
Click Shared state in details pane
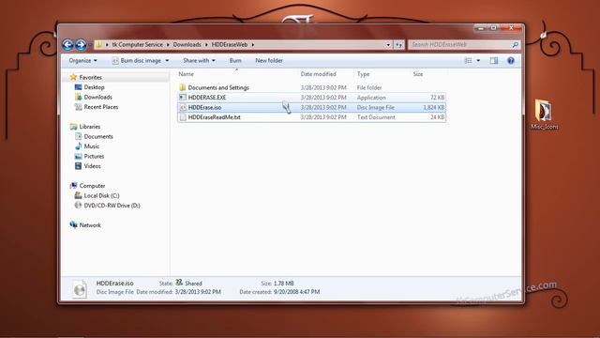click(193, 284)
